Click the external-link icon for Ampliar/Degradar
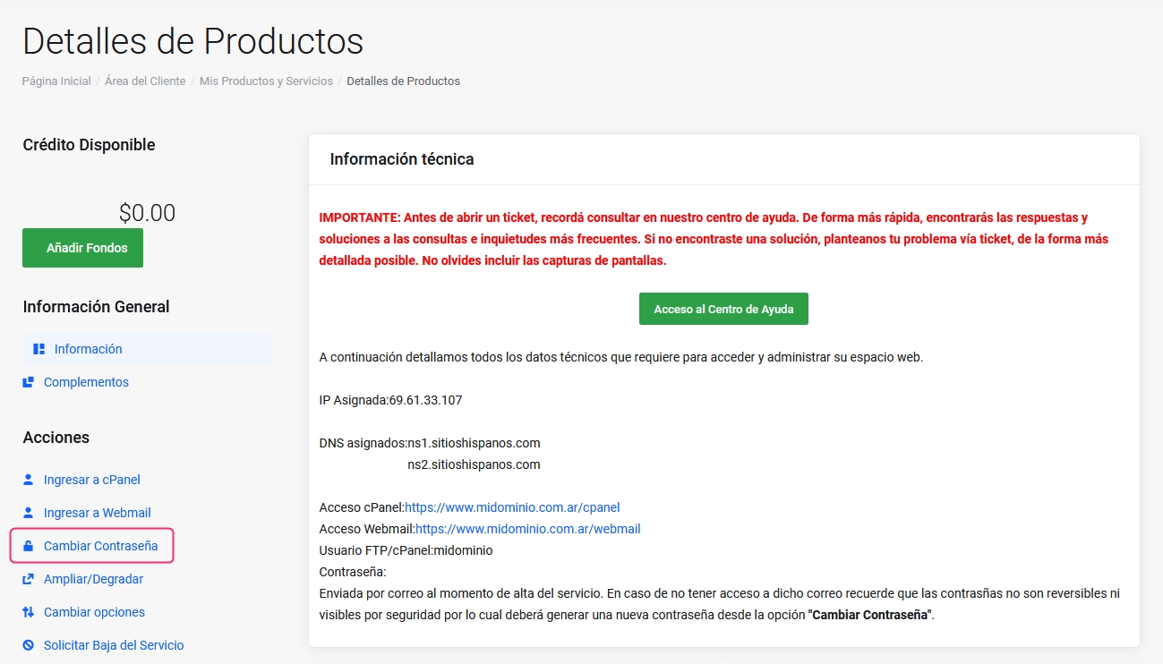This screenshot has width=1163, height=664. point(28,579)
